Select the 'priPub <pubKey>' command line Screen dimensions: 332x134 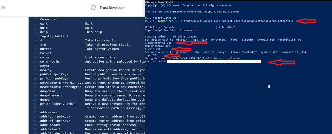54,78
